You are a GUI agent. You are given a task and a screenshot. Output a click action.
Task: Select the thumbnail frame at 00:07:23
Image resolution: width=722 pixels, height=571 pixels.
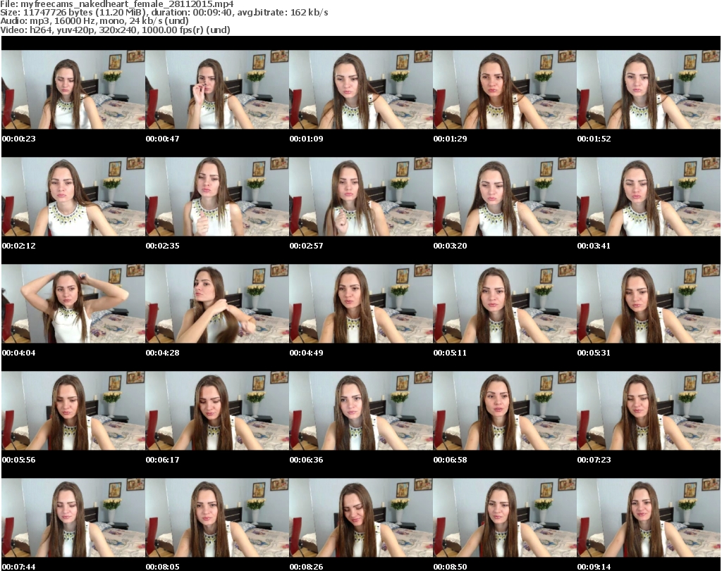649,411
